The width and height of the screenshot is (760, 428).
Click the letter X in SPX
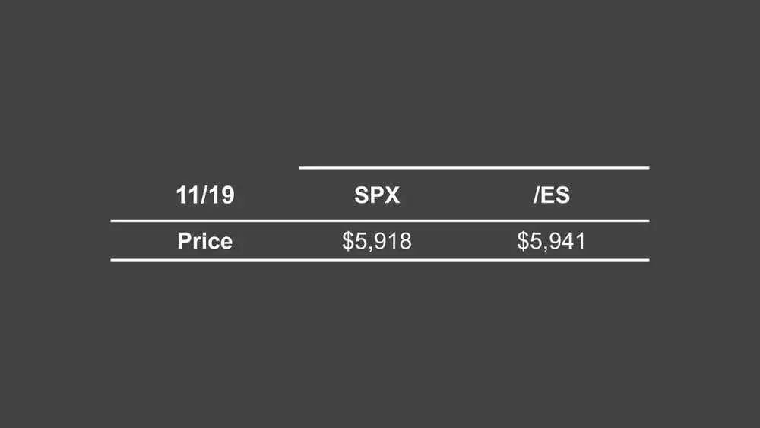[391, 195]
